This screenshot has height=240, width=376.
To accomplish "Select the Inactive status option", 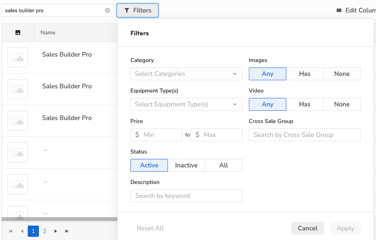I will tap(186, 165).
